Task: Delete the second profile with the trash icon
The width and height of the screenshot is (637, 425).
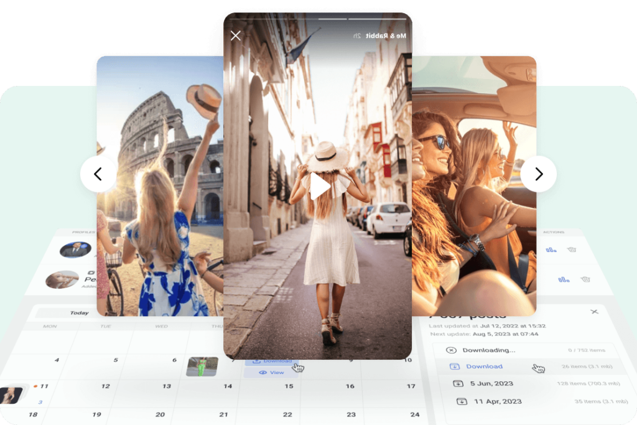Action: [x=585, y=279]
